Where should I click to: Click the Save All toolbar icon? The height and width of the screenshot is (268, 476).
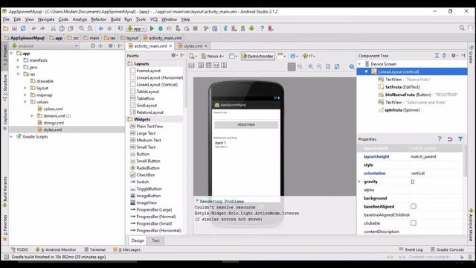coord(14,28)
